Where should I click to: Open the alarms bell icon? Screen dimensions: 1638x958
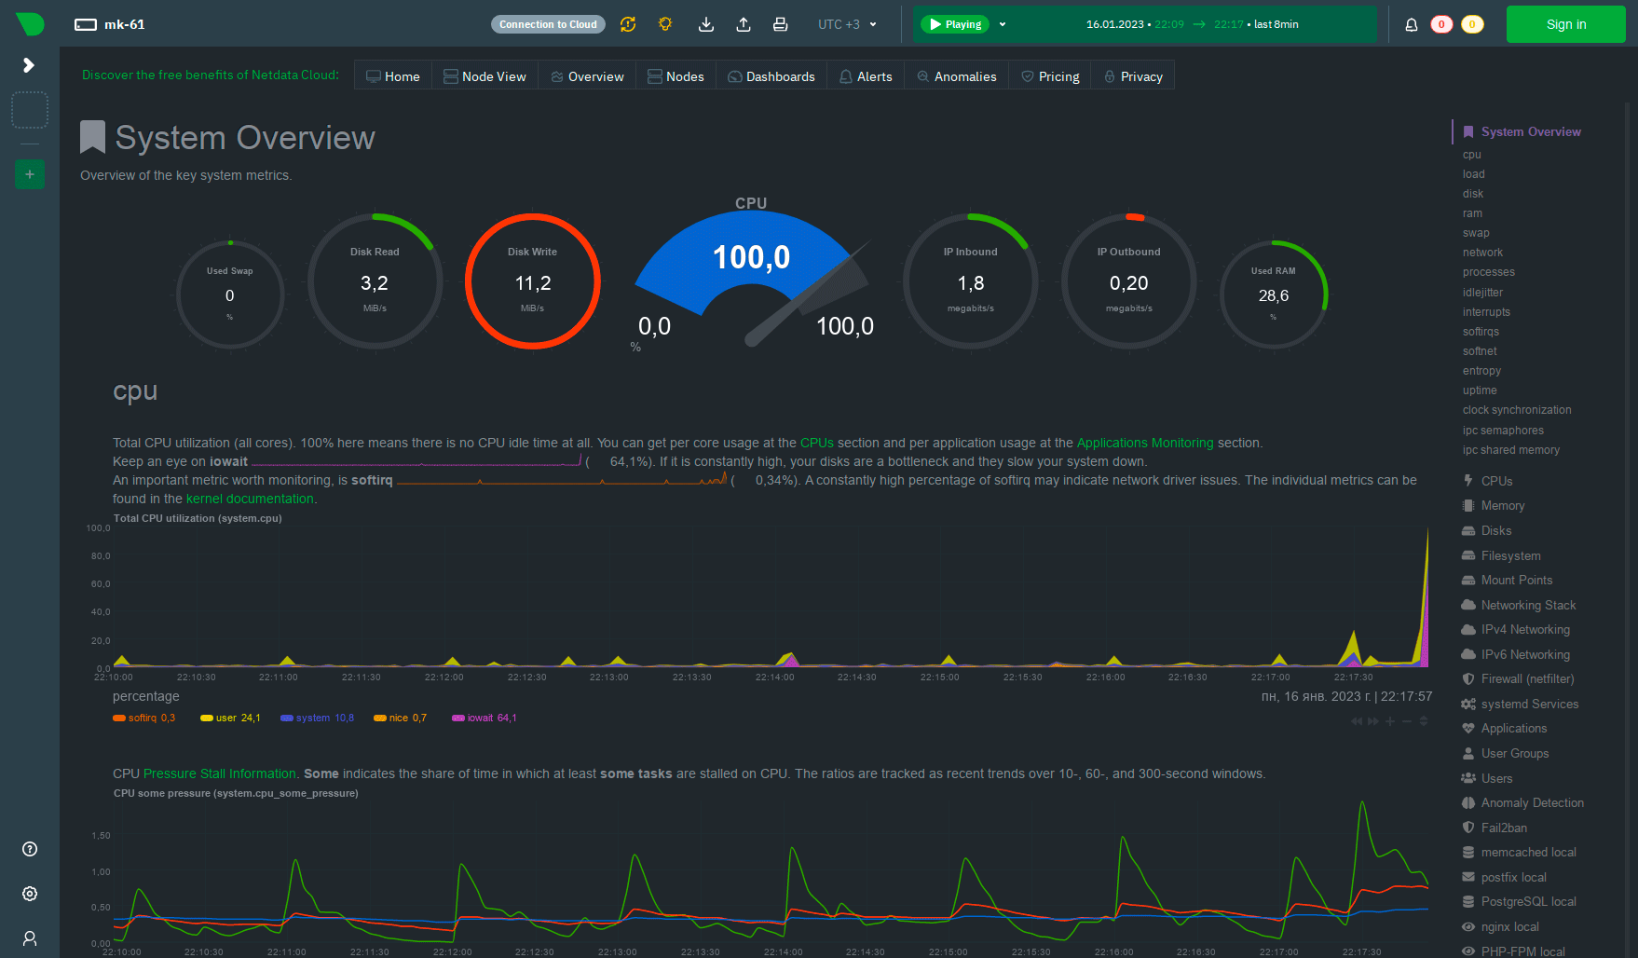click(x=1412, y=24)
